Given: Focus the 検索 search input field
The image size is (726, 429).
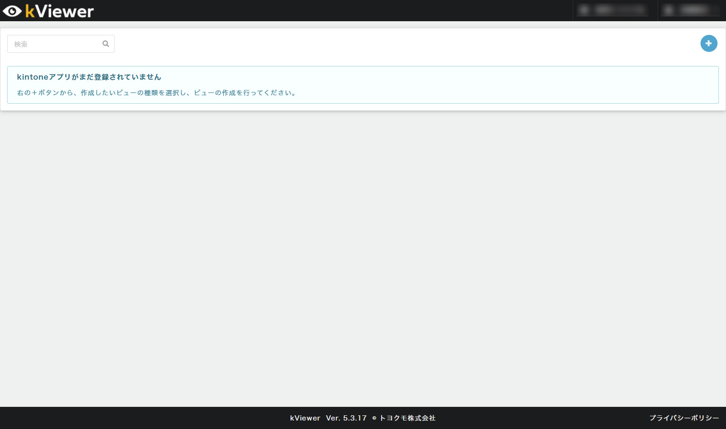Looking at the screenshot, I should click(x=61, y=44).
